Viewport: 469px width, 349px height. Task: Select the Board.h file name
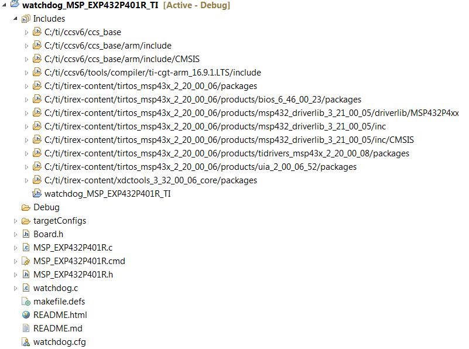48,234
